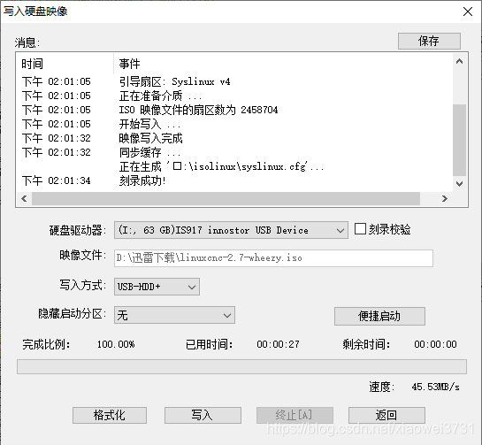This screenshot has height=445, width=482.
Task: Close the 写入硬盘映像 dialog window
Action: 468,12
